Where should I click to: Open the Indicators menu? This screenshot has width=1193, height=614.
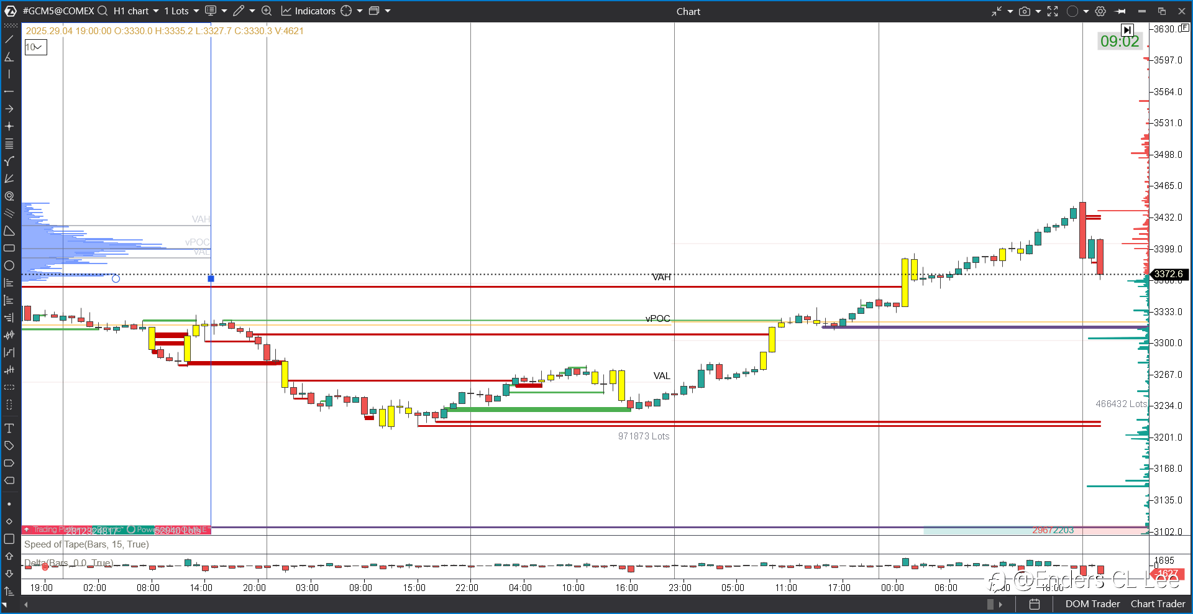point(308,11)
